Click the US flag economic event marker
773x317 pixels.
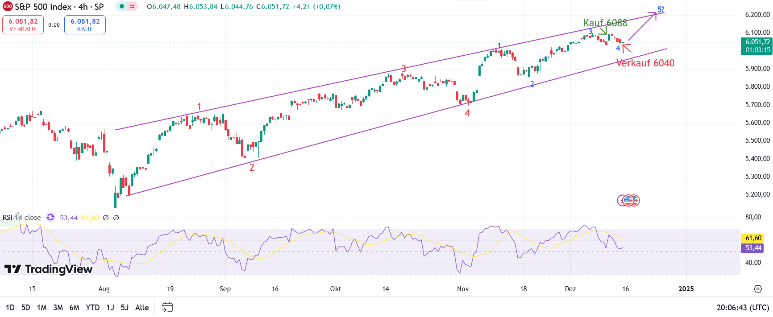tap(628, 200)
